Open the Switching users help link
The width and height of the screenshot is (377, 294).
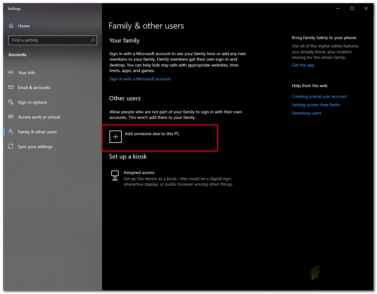click(306, 113)
